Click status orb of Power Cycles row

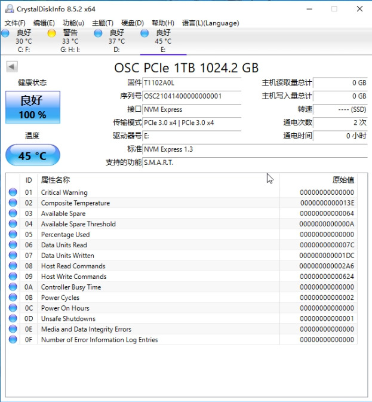13,297
